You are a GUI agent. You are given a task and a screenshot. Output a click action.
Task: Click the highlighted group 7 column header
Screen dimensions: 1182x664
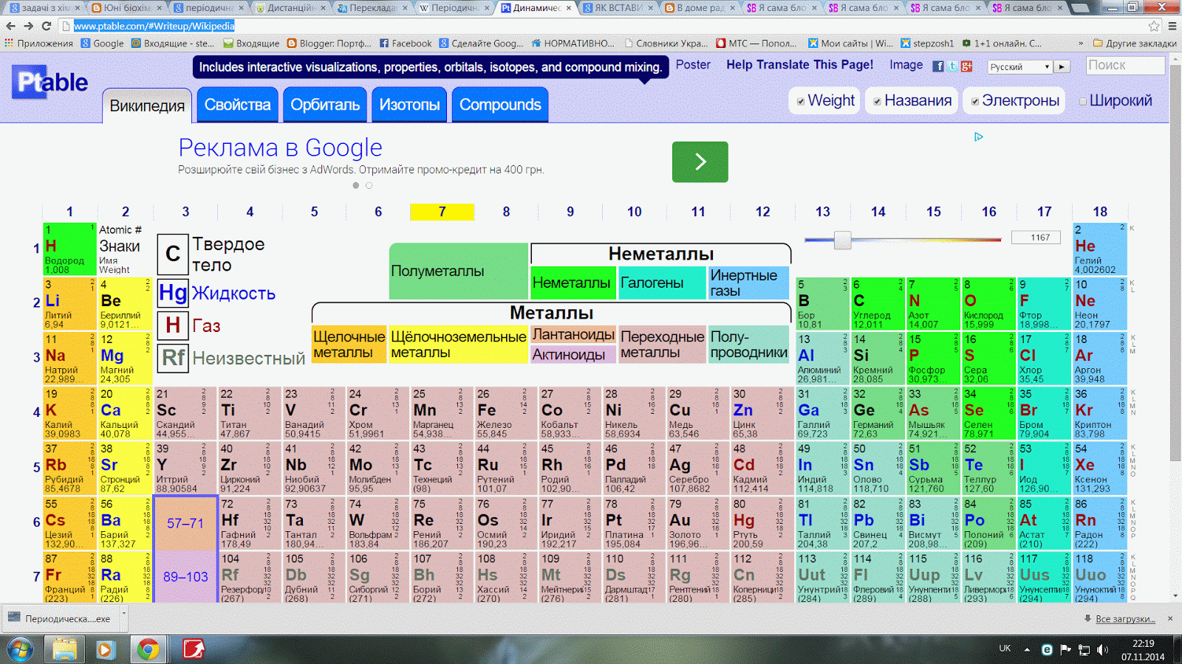click(x=442, y=212)
